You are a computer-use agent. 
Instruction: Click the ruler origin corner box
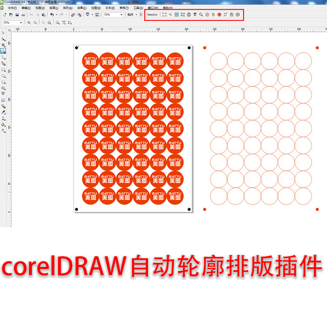[9, 30]
